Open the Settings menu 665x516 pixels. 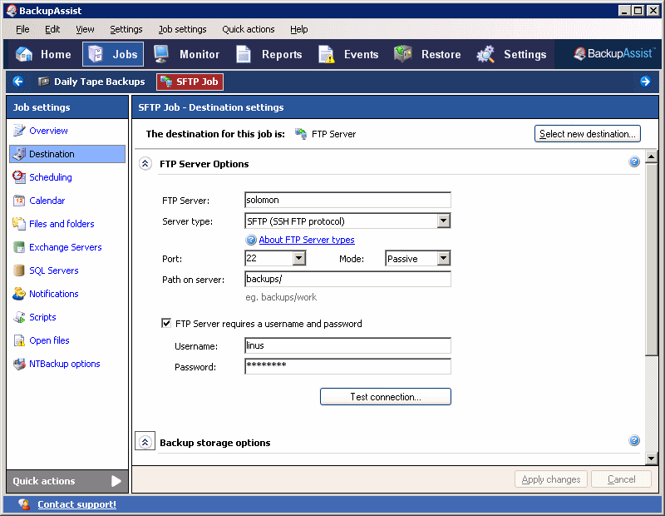(x=126, y=29)
